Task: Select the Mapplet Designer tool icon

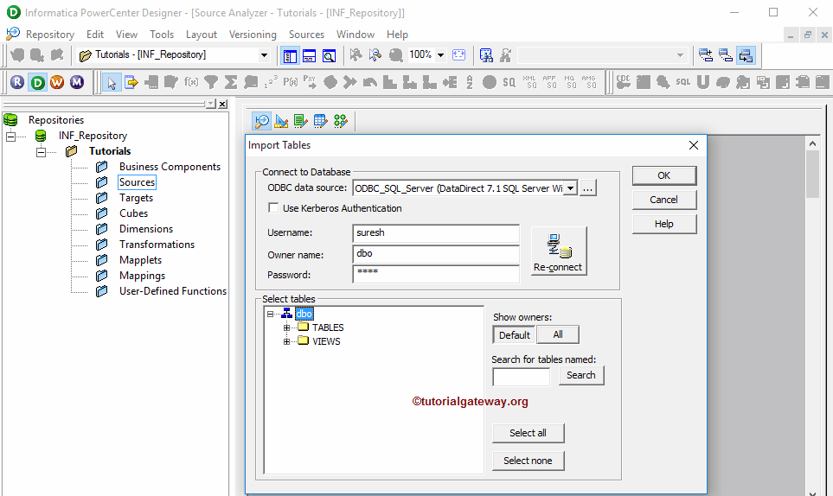Action: coord(320,121)
